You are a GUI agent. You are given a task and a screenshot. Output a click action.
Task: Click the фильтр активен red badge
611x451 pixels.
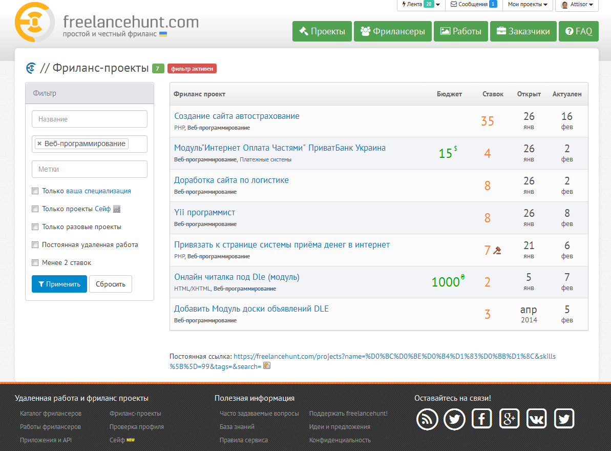point(192,69)
